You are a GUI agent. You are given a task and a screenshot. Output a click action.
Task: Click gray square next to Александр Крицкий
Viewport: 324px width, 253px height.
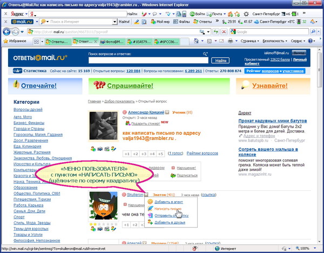point(167,112)
